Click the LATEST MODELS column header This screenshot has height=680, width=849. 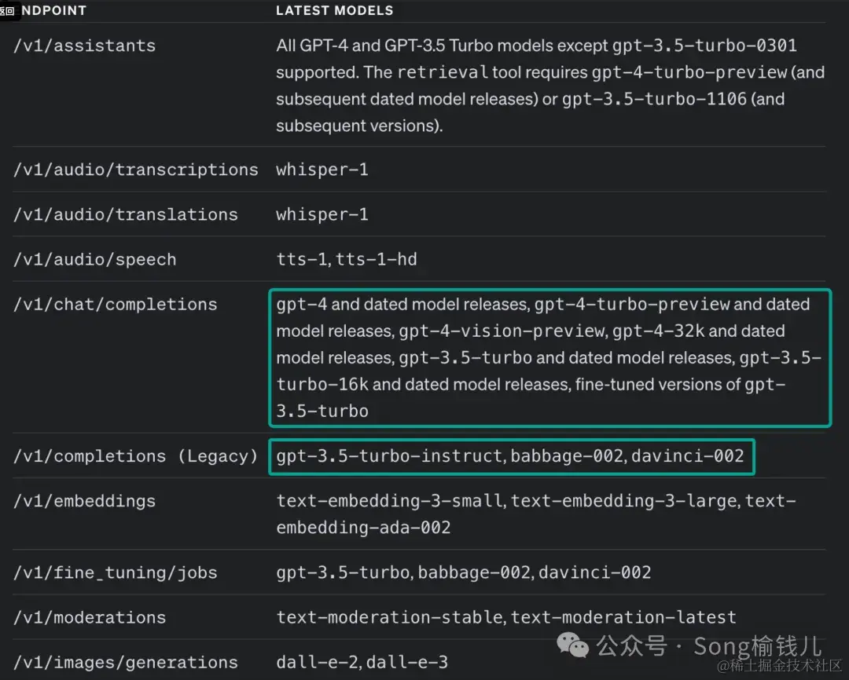point(335,10)
